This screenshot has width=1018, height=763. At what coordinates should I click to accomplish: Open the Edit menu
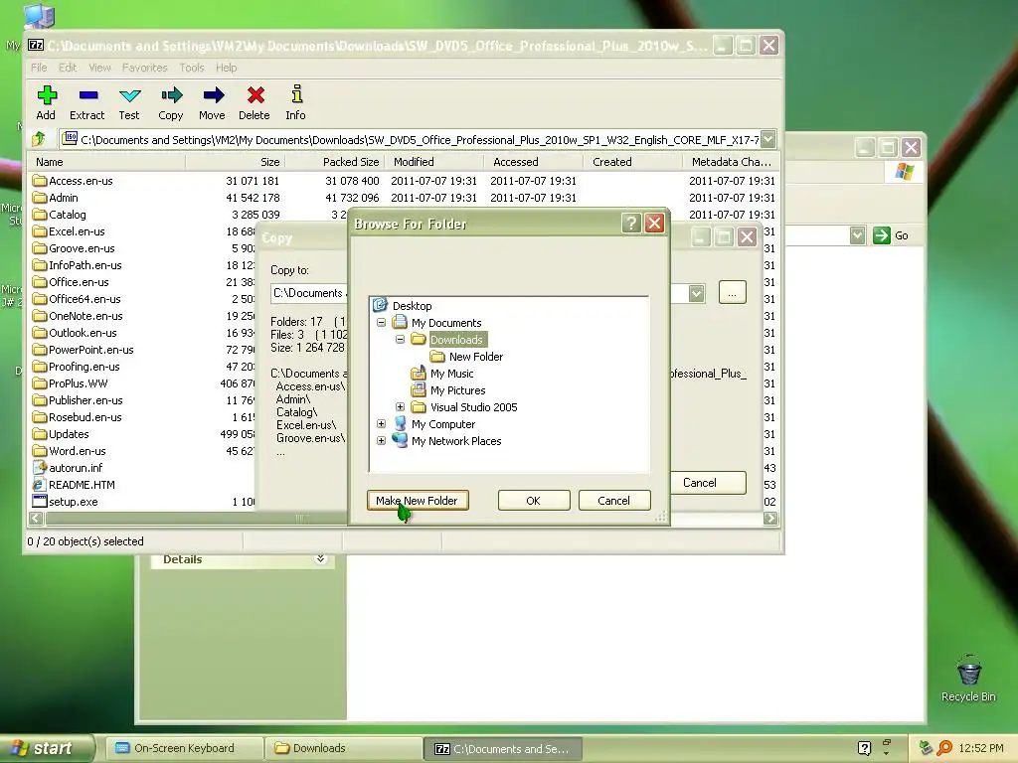[68, 68]
